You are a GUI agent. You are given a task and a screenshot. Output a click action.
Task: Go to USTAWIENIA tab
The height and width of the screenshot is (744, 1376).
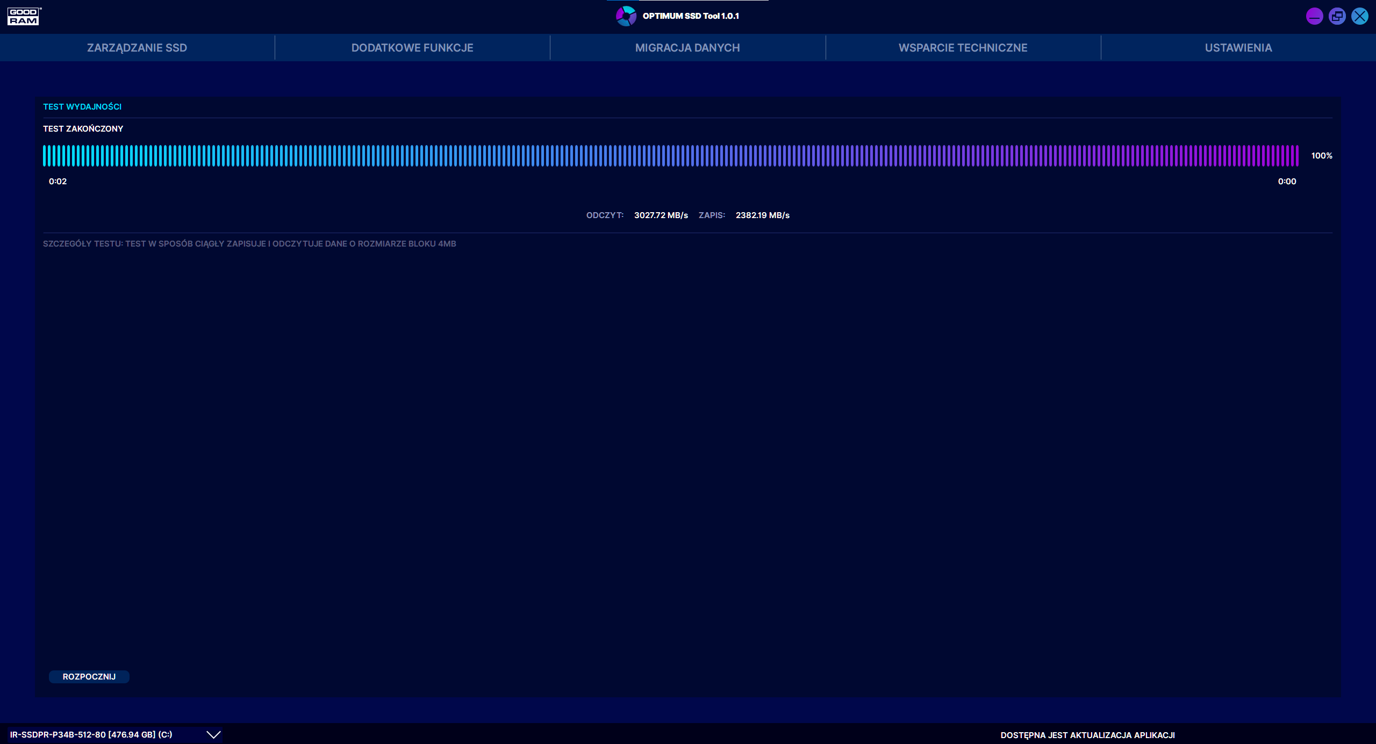tap(1238, 48)
